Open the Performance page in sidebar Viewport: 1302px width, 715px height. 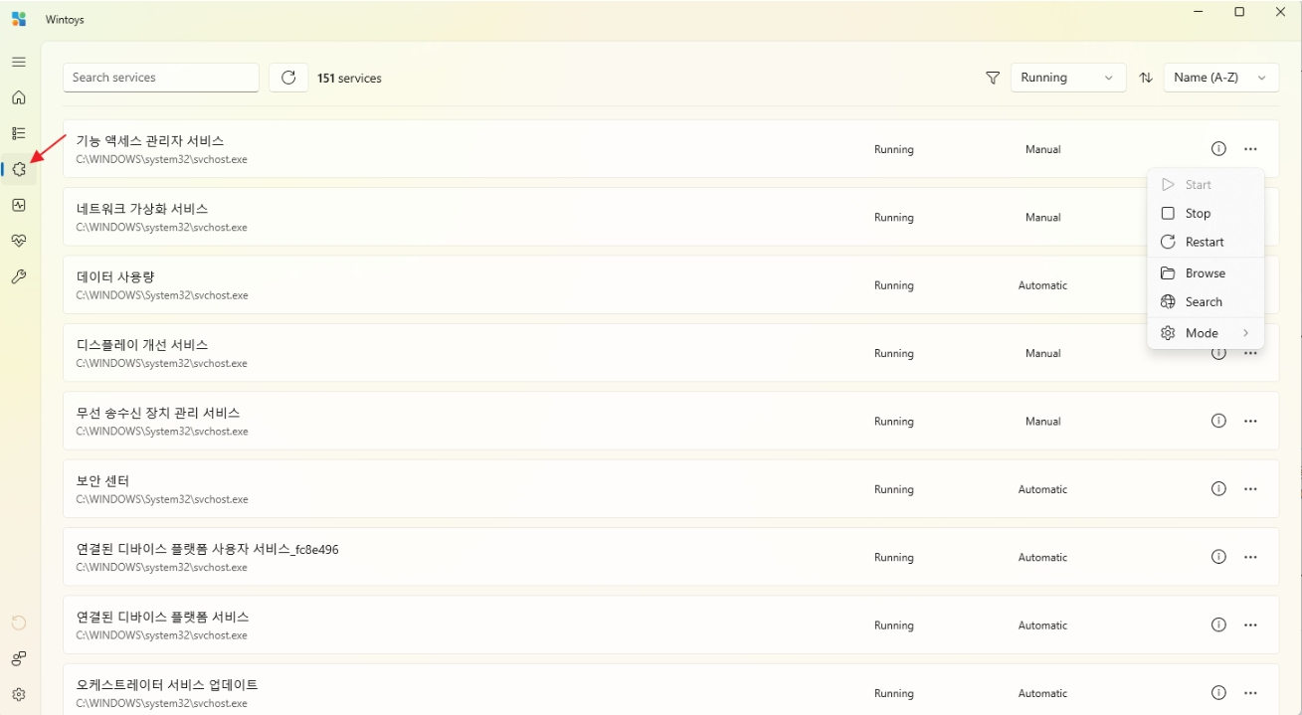point(18,205)
